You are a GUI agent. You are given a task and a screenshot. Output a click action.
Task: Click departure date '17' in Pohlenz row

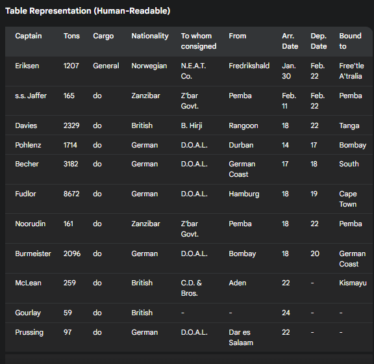point(314,145)
